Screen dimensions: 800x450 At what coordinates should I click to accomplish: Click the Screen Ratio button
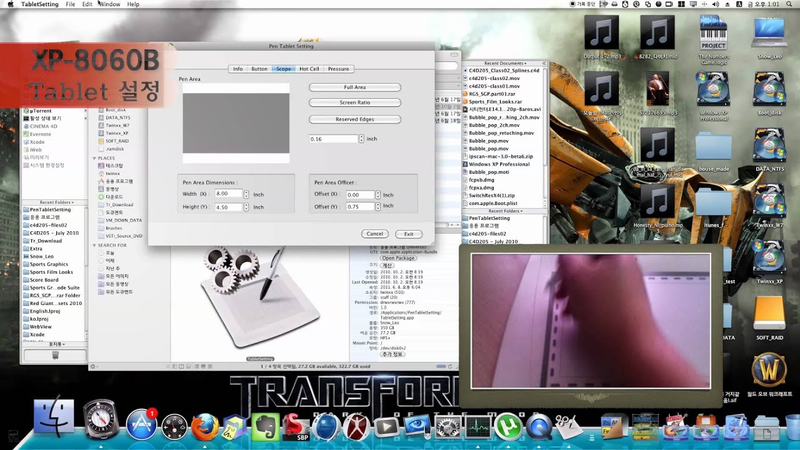tap(355, 102)
